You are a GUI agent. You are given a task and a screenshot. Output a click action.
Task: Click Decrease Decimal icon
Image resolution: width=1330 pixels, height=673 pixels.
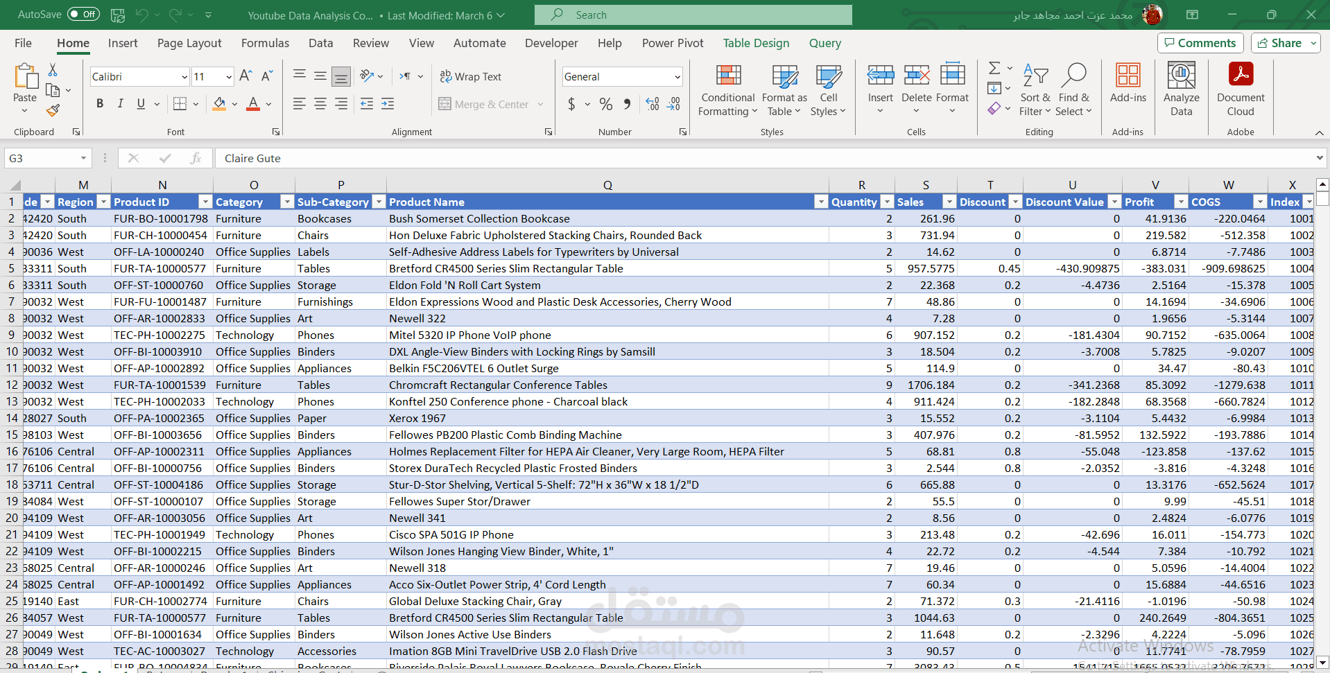coord(673,104)
